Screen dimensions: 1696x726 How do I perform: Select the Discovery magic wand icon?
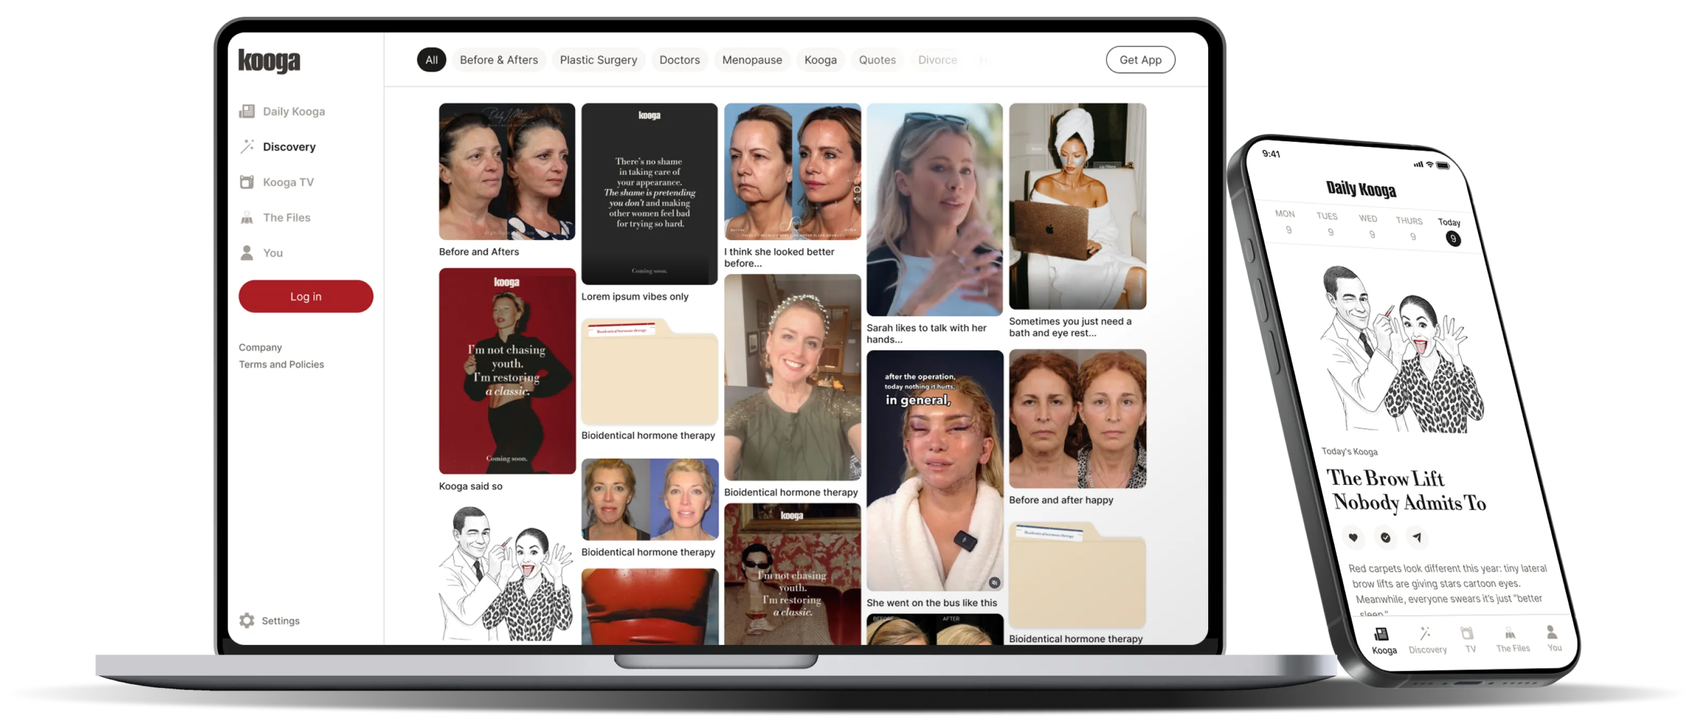[x=247, y=146]
